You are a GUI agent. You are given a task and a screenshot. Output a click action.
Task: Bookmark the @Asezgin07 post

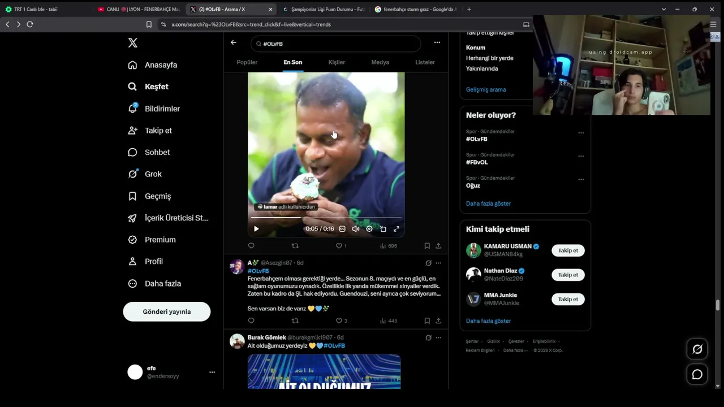pos(427,321)
